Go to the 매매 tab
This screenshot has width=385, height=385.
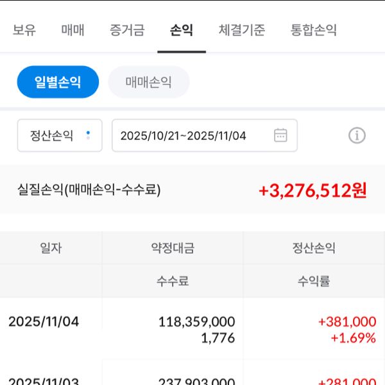[73, 30]
